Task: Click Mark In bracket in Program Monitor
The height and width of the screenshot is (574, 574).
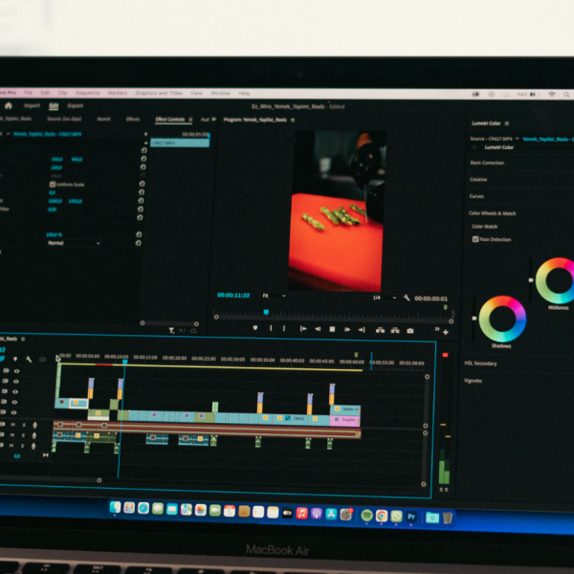Action: [271, 328]
